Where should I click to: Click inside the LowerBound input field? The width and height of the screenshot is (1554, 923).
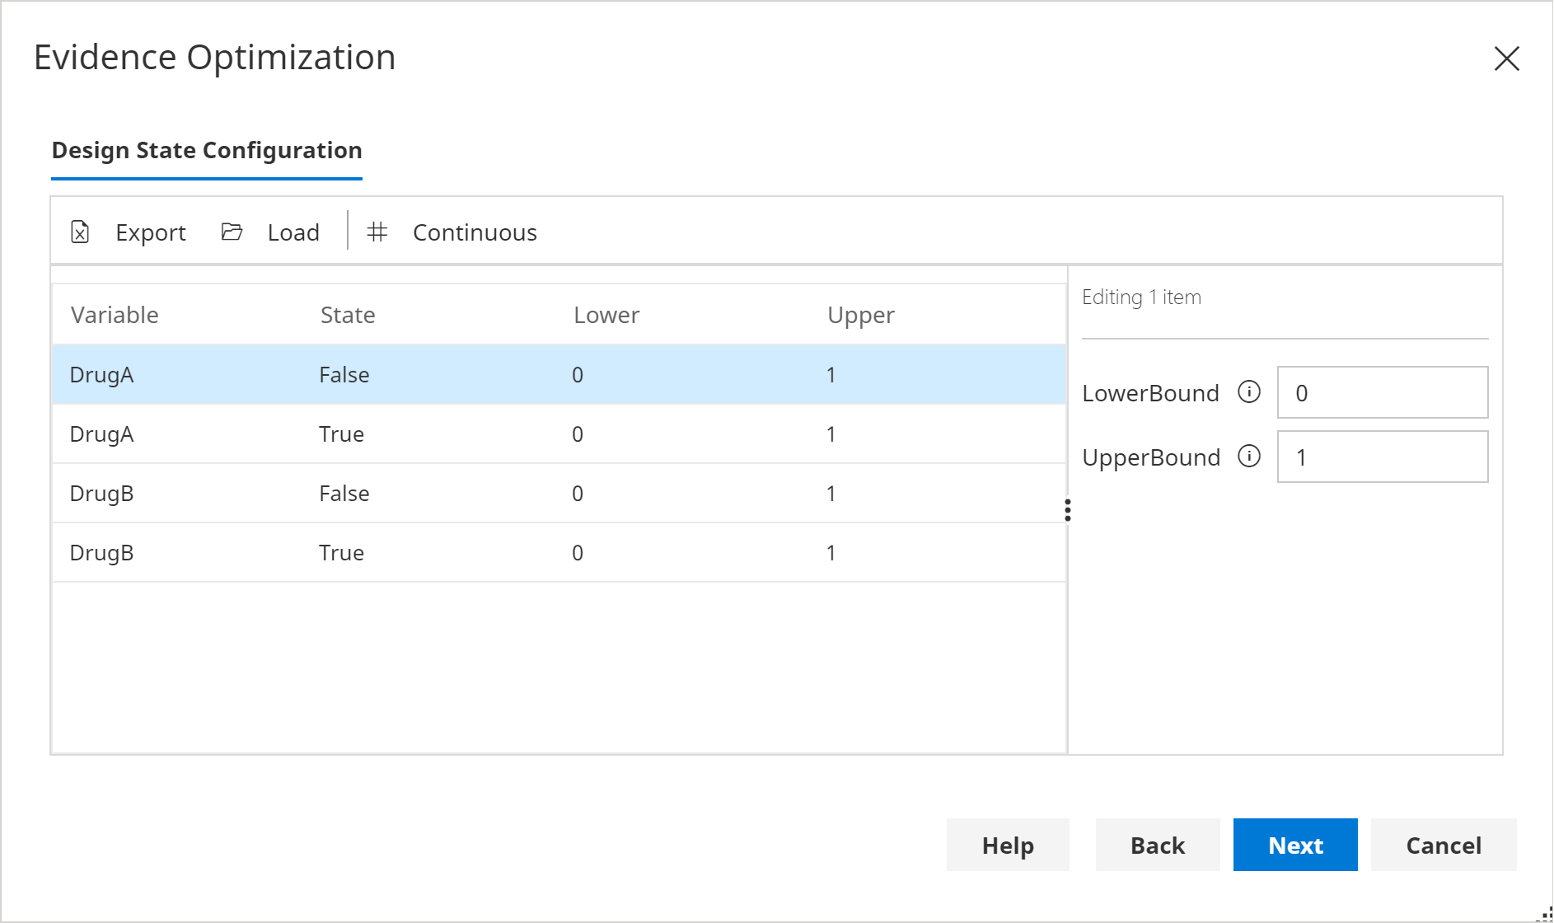(1381, 392)
